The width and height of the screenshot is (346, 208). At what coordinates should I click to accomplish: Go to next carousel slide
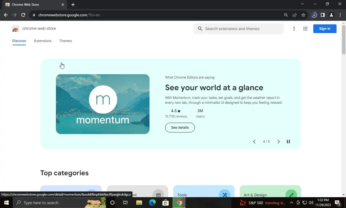click(x=279, y=142)
